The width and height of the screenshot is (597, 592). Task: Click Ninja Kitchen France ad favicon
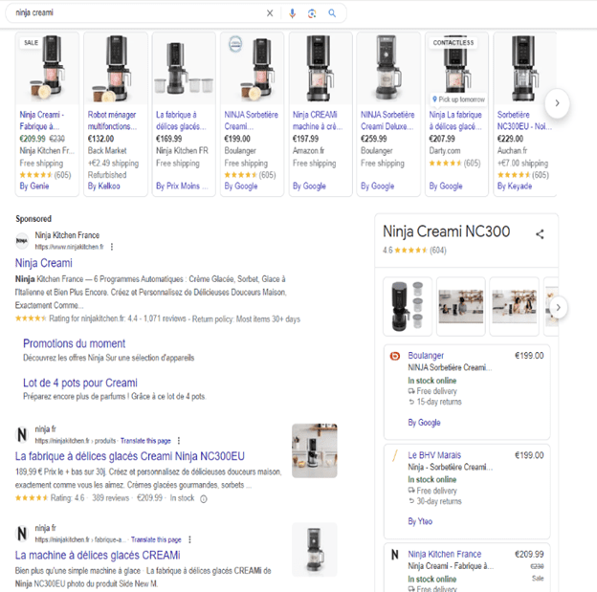pos(22,241)
